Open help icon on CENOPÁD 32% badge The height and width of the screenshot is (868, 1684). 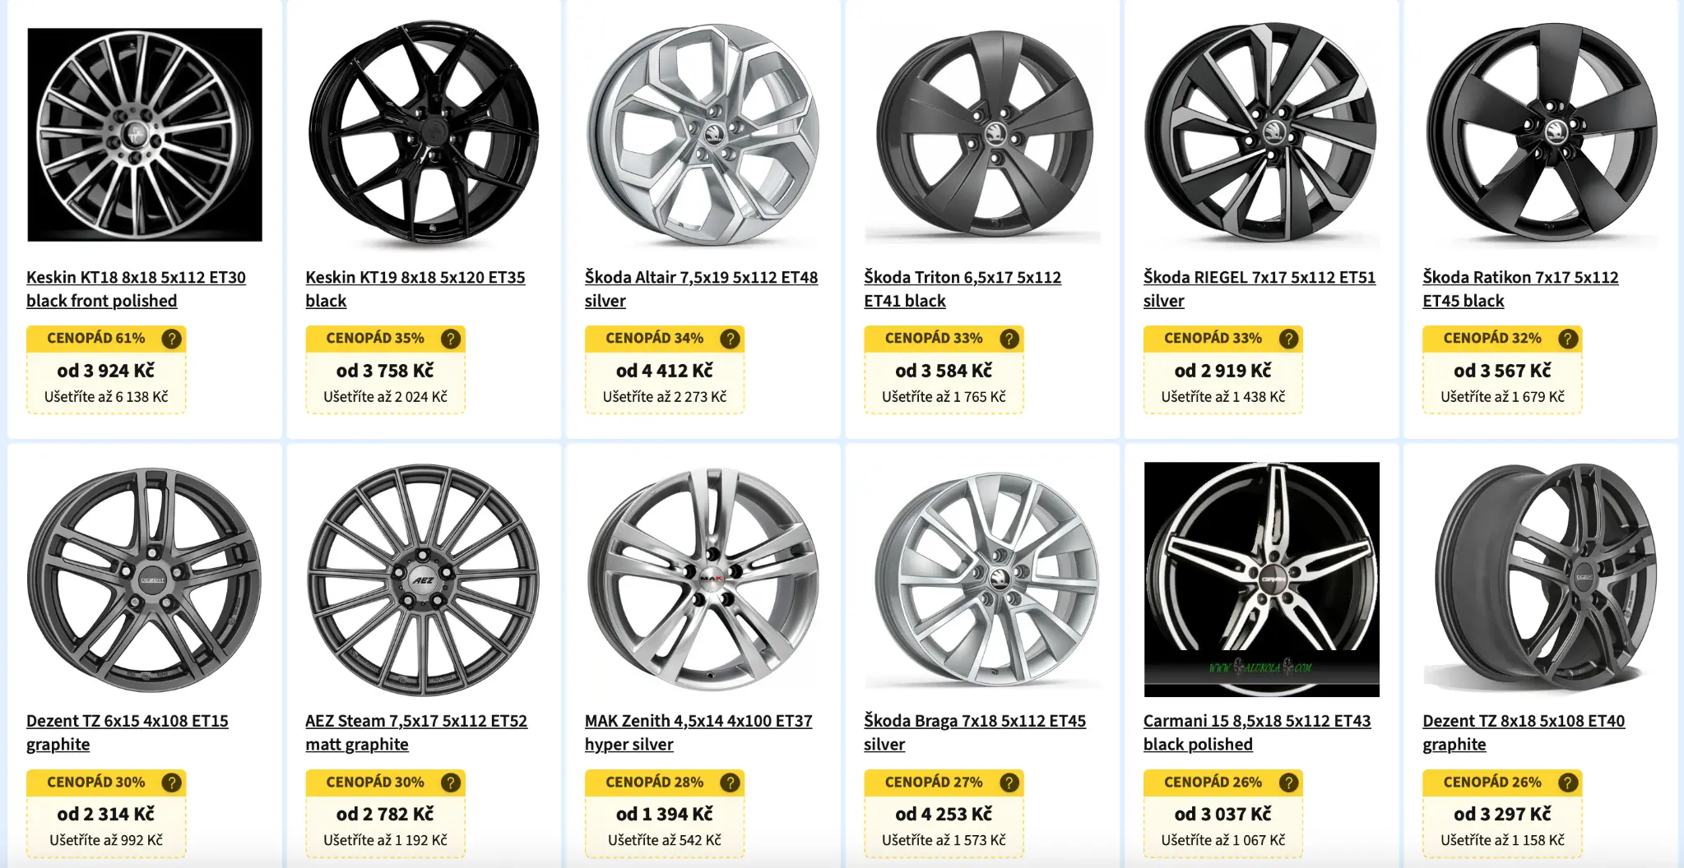pos(1568,339)
